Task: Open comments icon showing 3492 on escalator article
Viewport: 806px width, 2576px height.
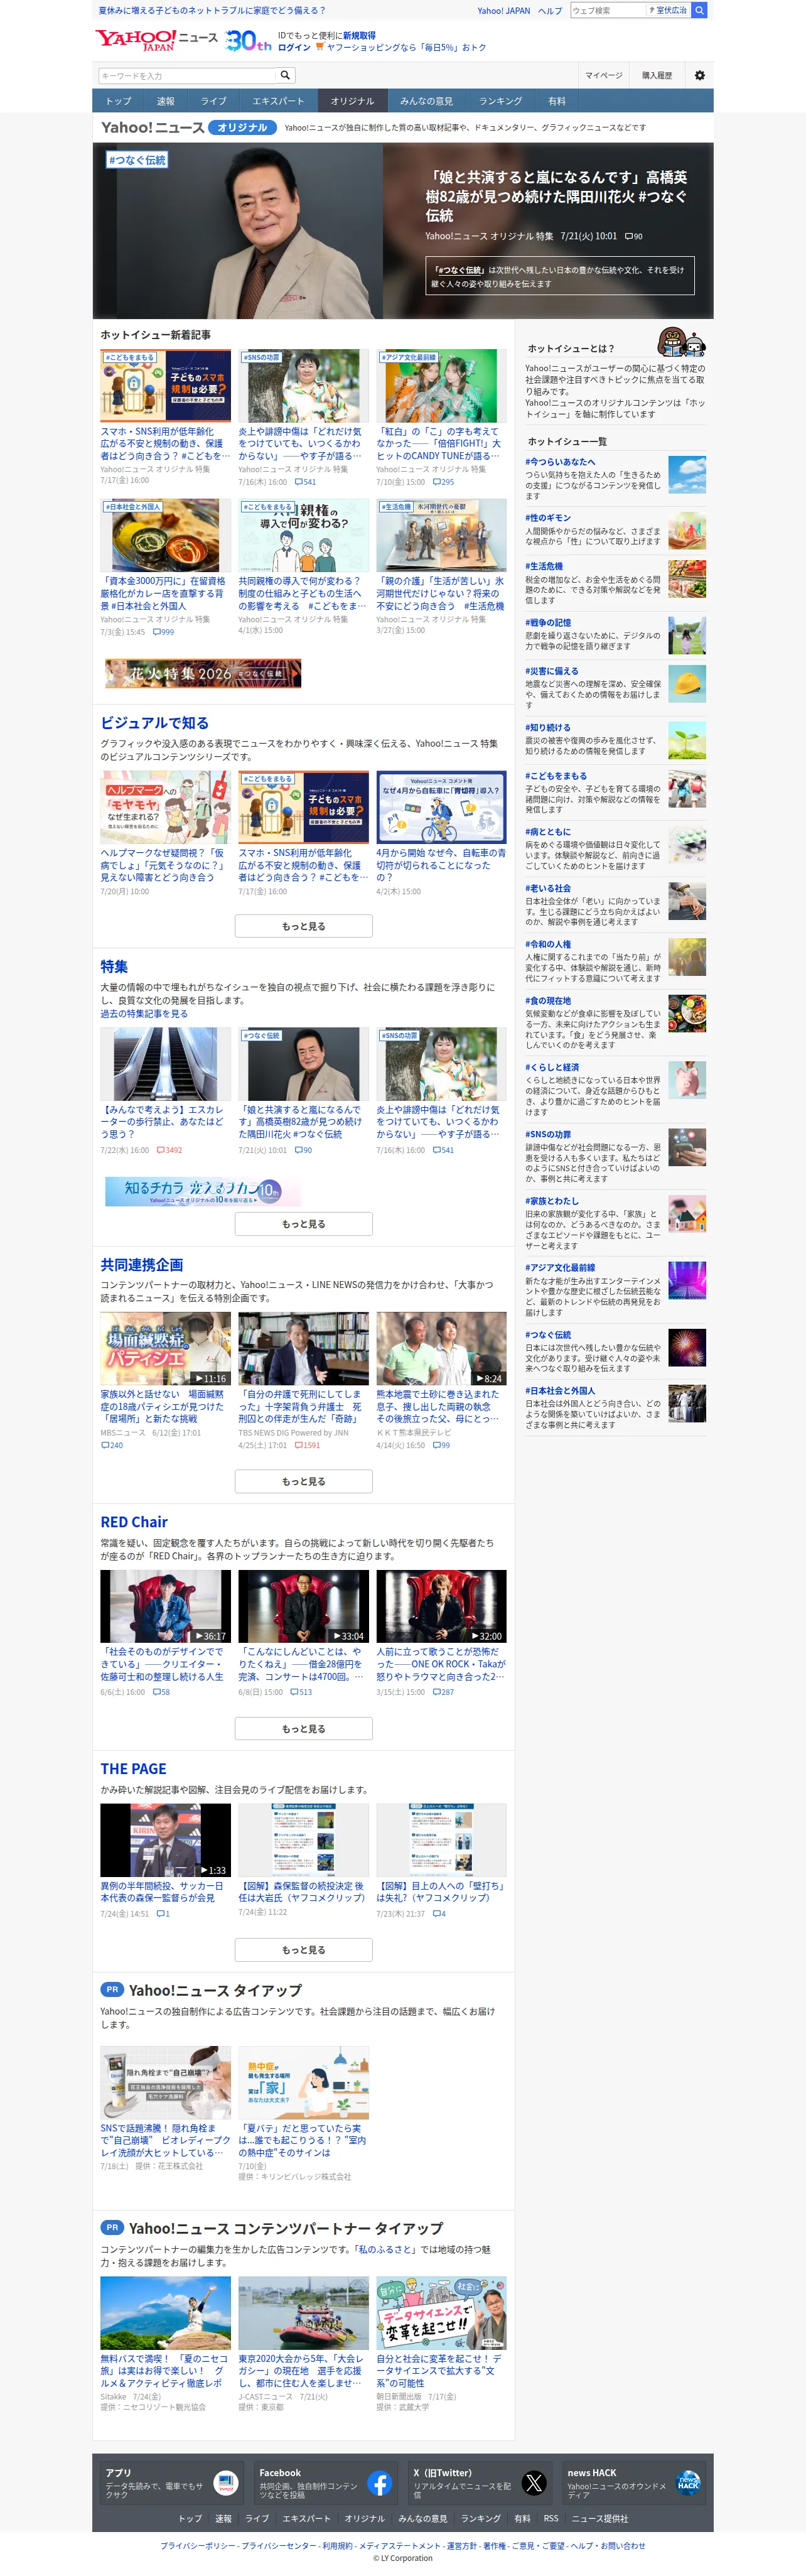Action: tap(160, 1150)
